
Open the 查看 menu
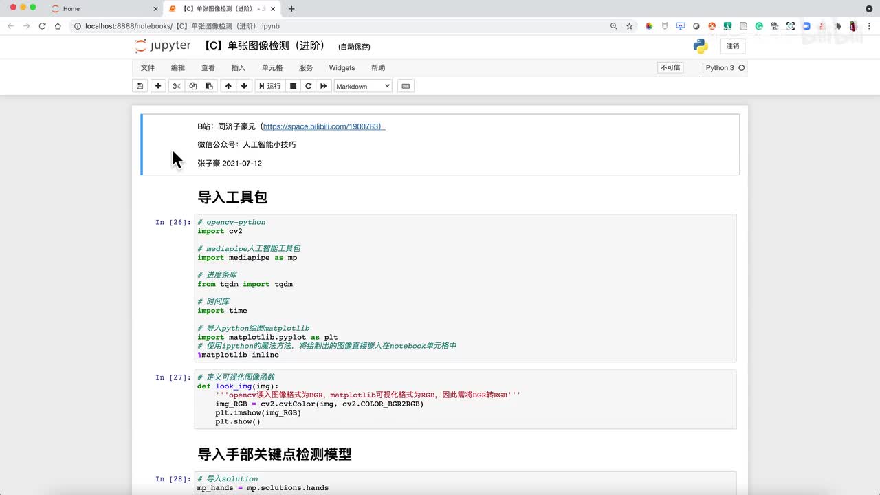[x=208, y=68]
